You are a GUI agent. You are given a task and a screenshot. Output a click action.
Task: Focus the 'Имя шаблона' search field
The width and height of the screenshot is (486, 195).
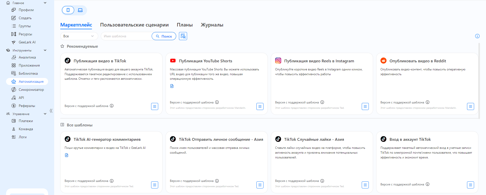tap(126, 36)
